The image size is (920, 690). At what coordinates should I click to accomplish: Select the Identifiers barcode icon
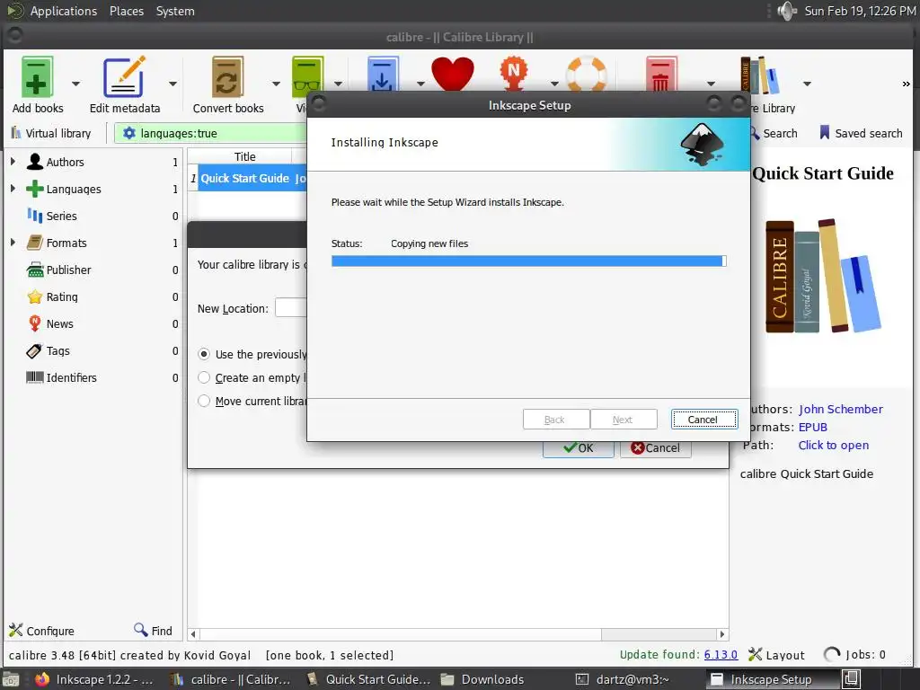(x=35, y=377)
